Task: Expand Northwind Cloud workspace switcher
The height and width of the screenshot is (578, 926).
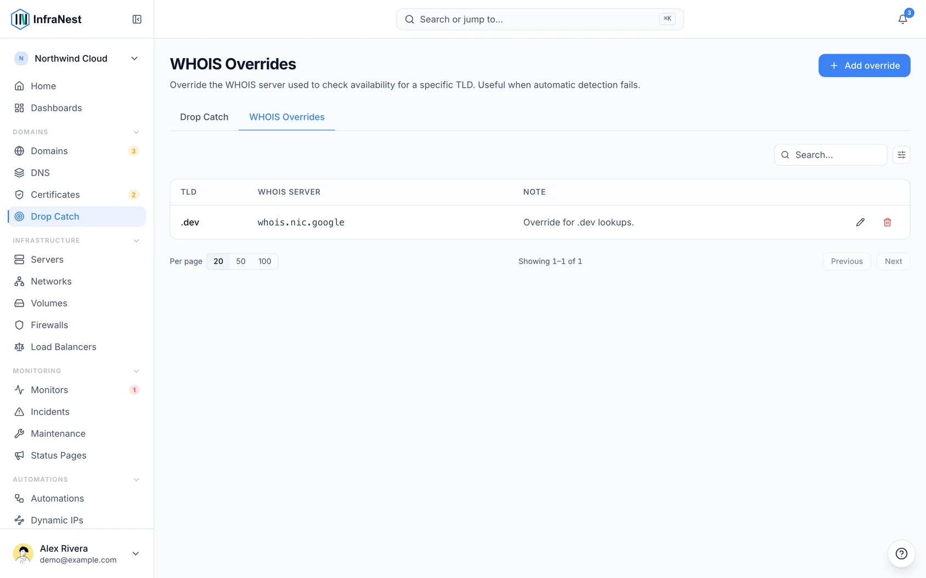Action: [77, 59]
